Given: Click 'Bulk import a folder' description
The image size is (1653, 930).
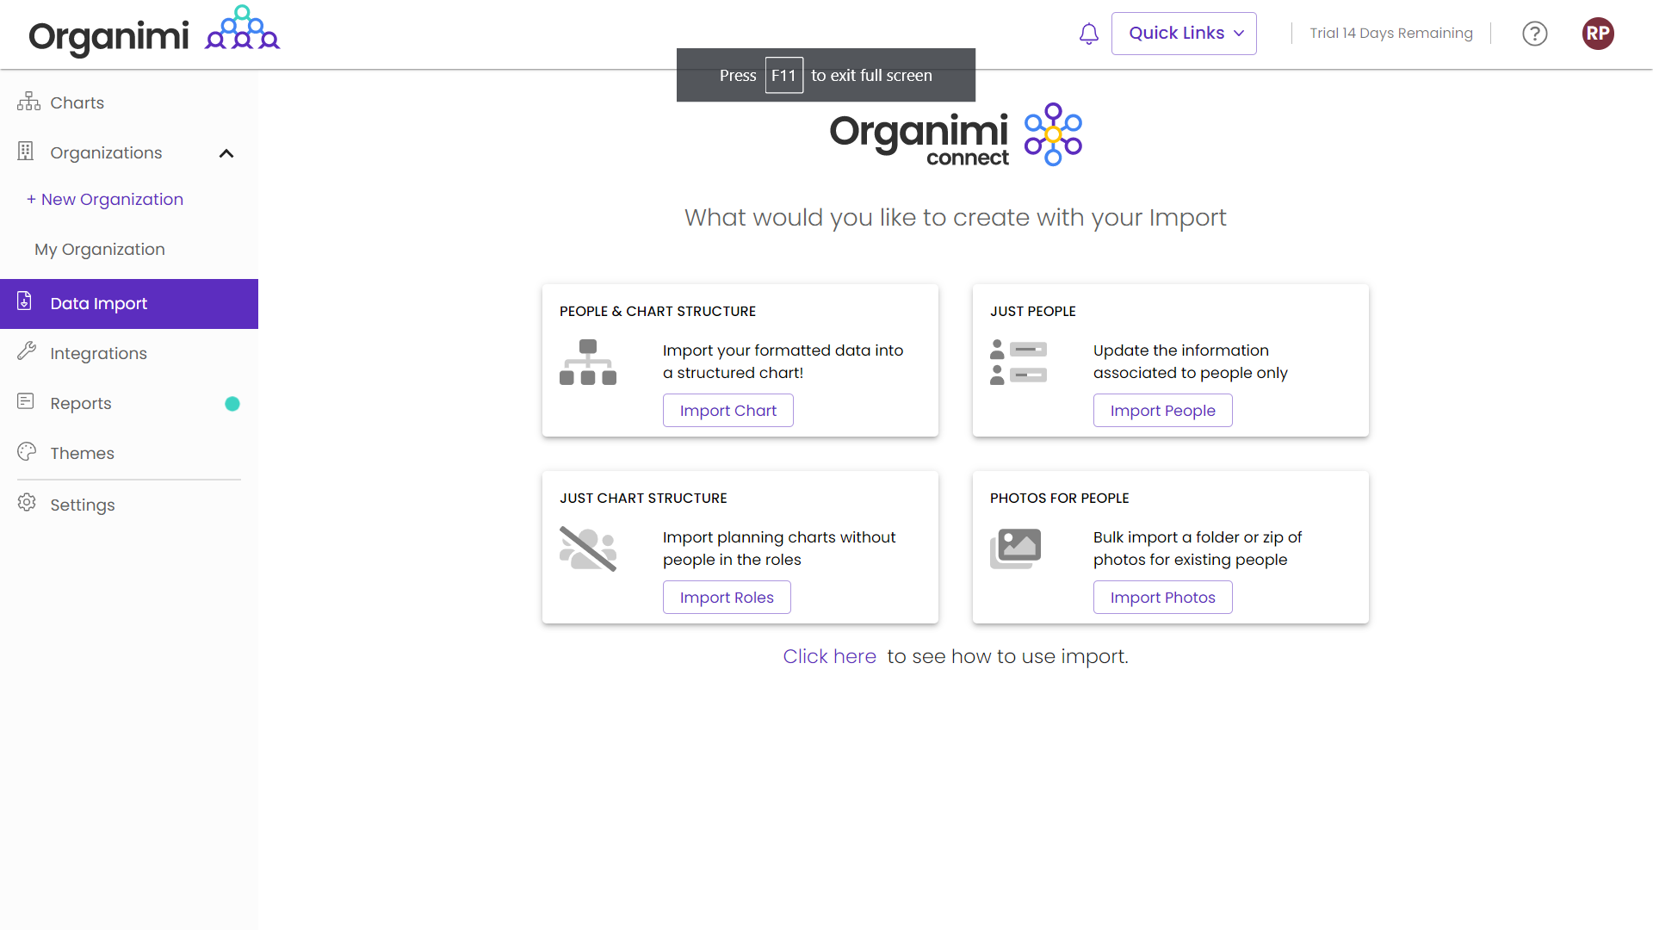Looking at the screenshot, I should coord(1198,549).
